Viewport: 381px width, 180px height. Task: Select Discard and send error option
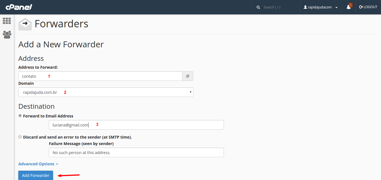coord(20,137)
